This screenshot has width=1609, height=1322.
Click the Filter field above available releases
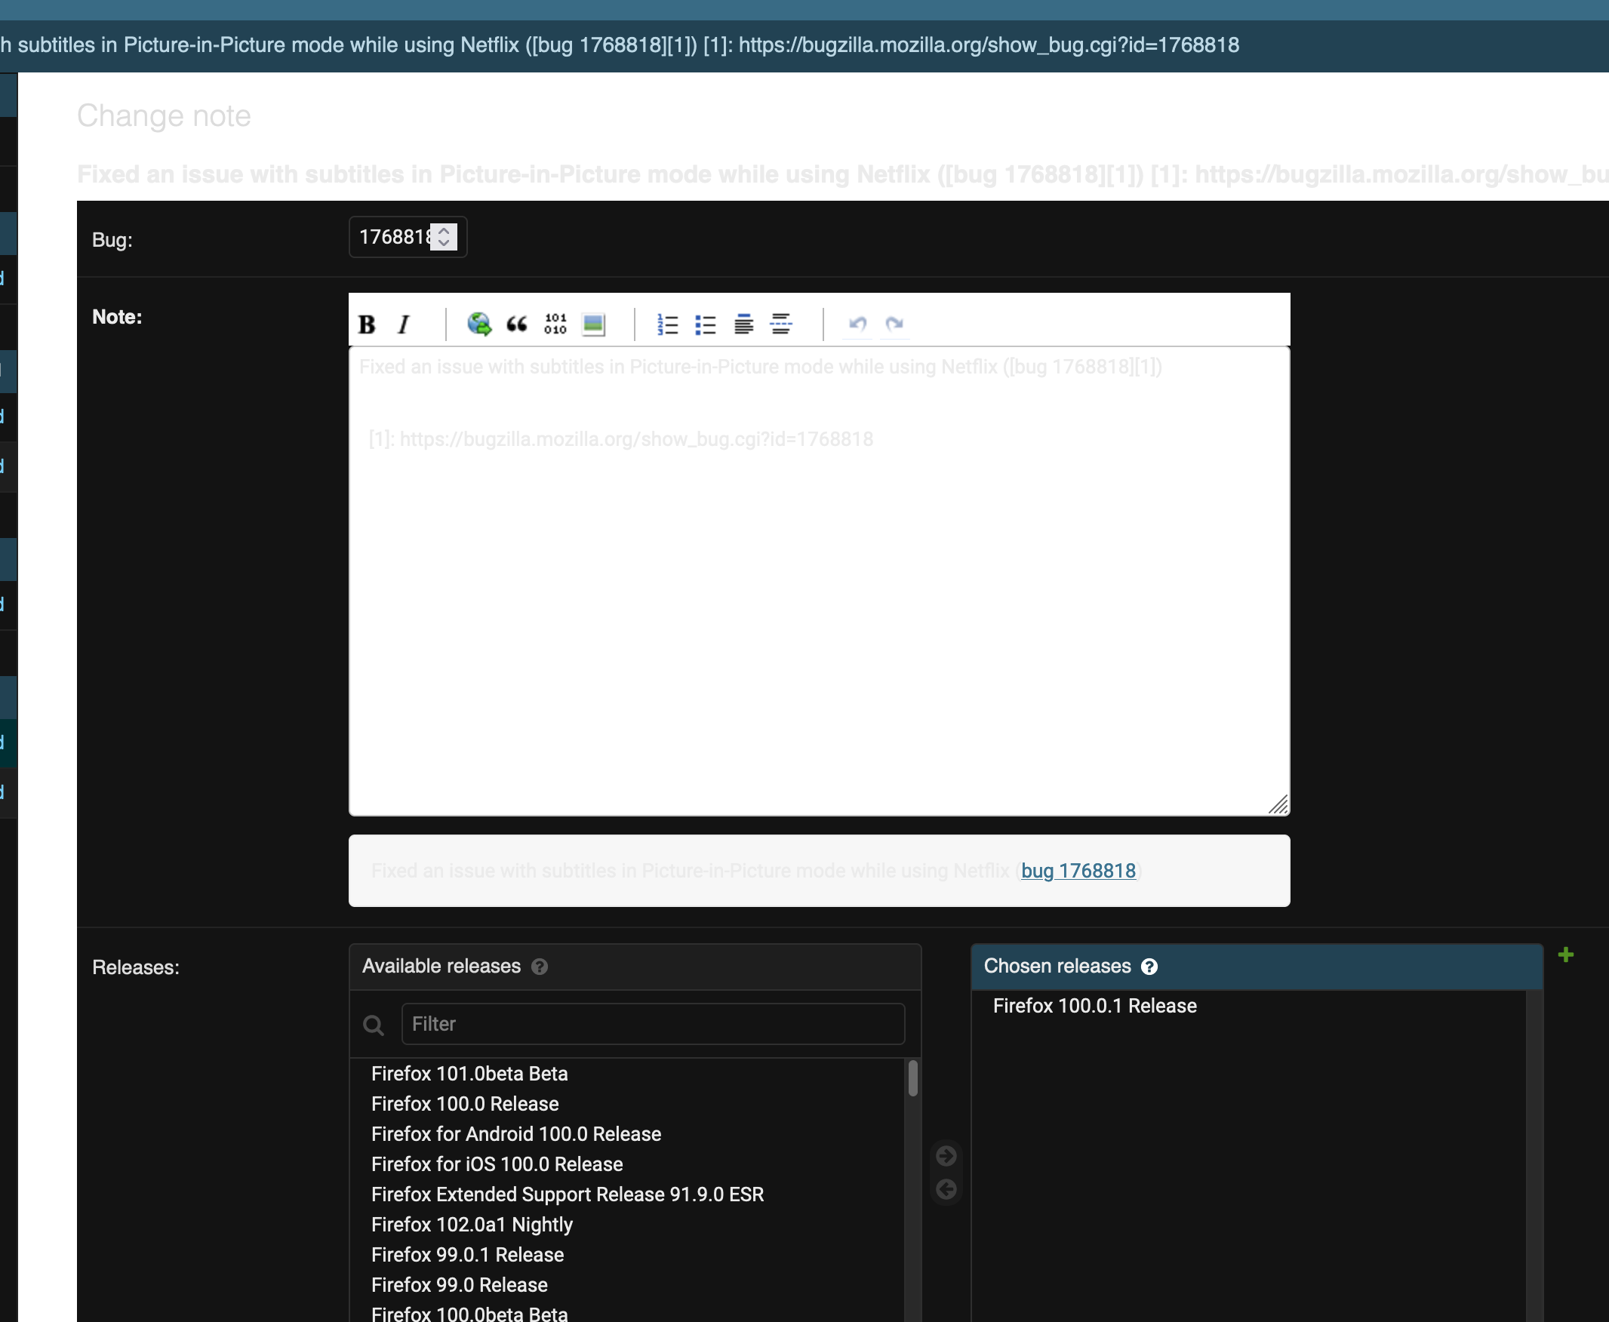[654, 1023]
